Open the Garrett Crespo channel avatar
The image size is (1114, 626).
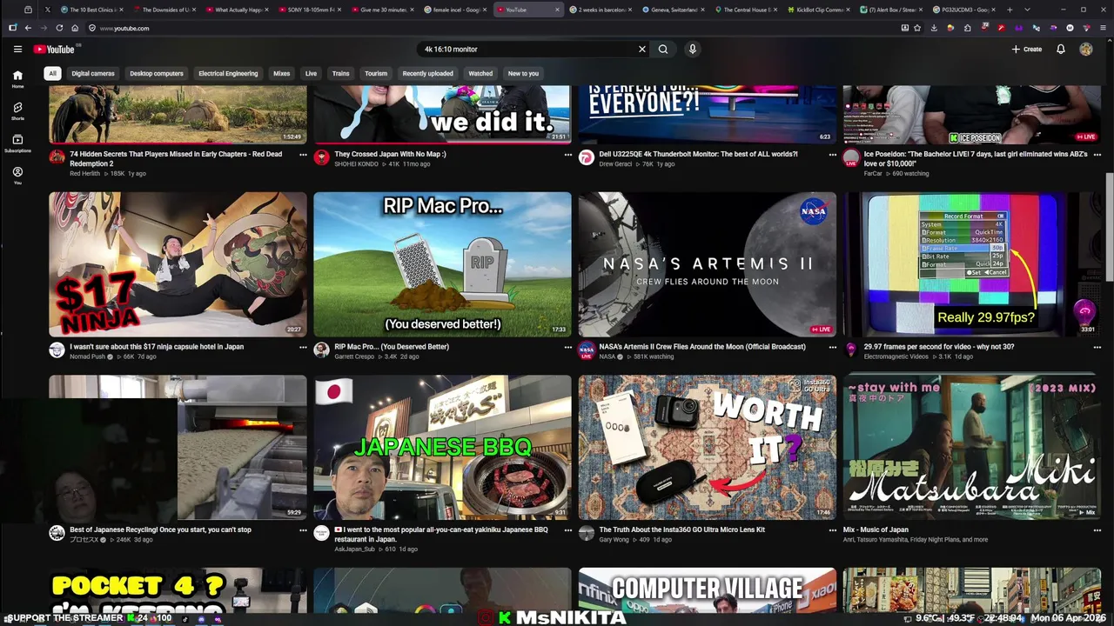click(321, 350)
